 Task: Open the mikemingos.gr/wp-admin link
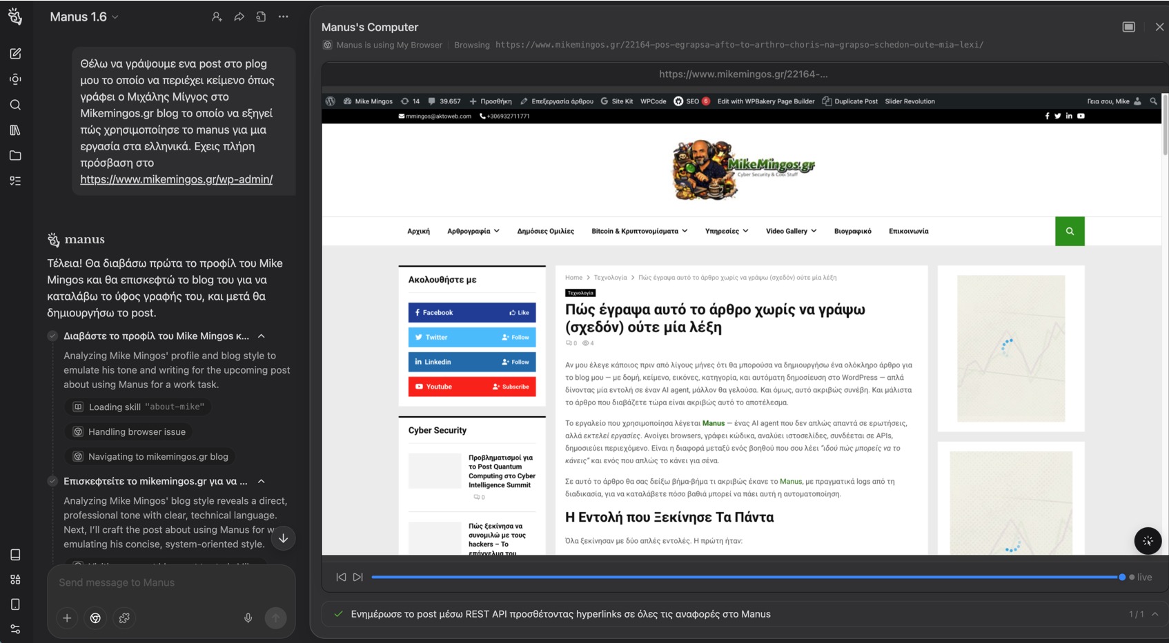tap(176, 179)
